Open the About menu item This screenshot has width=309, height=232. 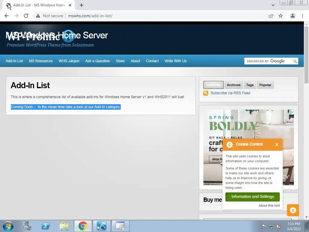[135, 61]
